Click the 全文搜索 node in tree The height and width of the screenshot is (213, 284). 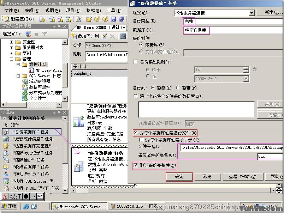pyautogui.click(x=37, y=98)
